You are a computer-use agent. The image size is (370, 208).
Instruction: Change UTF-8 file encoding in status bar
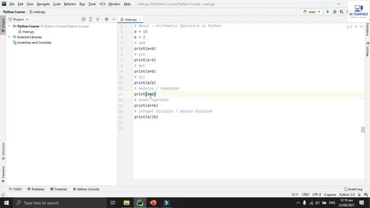[x=317, y=195]
